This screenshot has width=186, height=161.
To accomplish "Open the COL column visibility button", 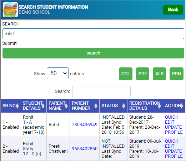I will click(126, 74).
